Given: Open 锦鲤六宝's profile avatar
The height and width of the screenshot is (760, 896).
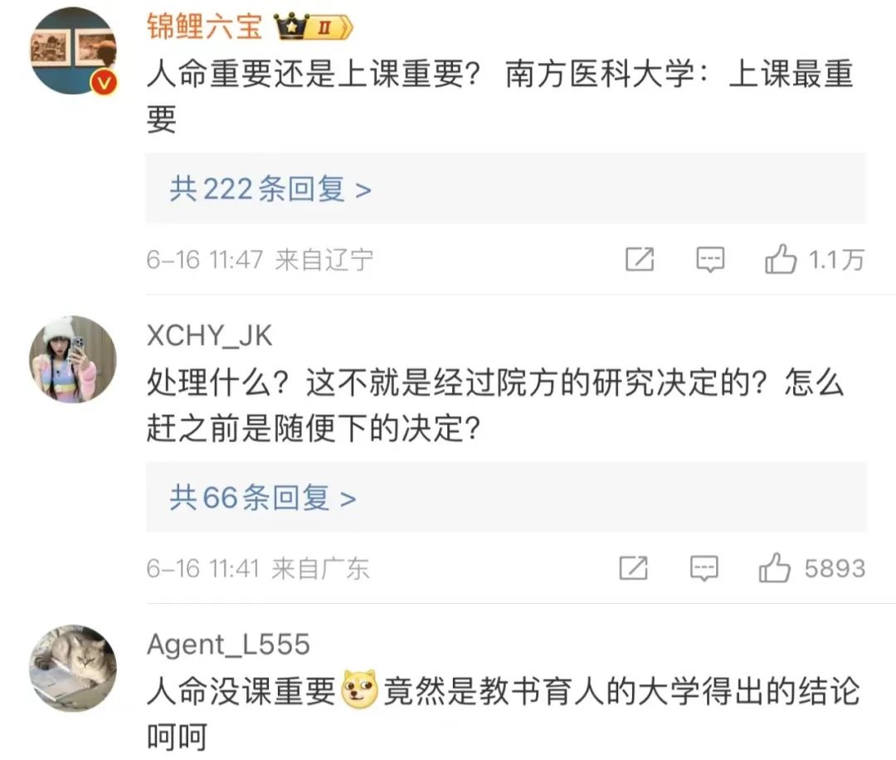Looking at the screenshot, I should pyautogui.click(x=72, y=51).
